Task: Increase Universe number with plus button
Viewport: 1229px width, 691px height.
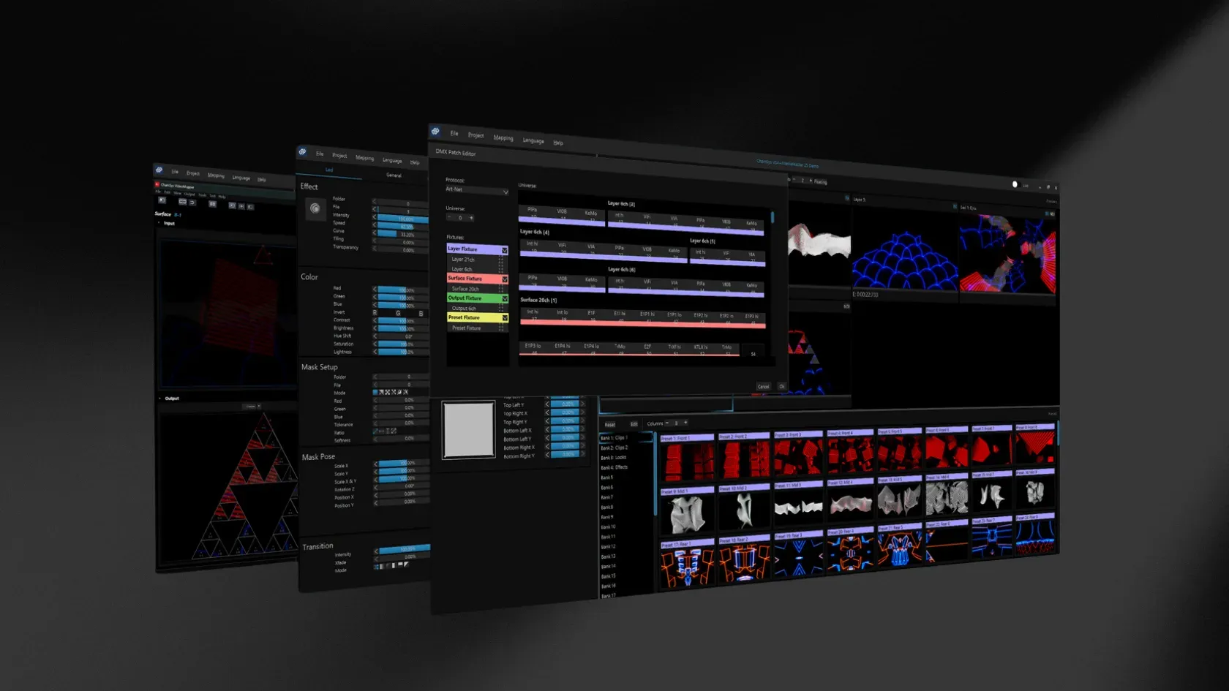Action: pyautogui.click(x=471, y=218)
